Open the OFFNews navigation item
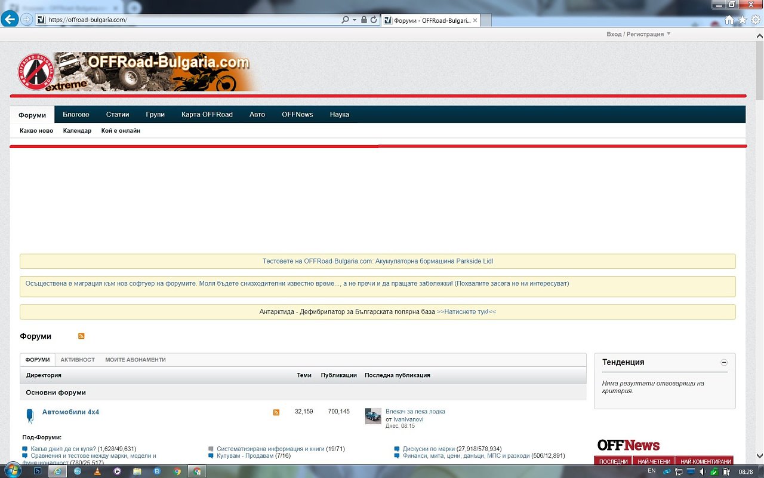The image size is (764, 478). [297, 114]
